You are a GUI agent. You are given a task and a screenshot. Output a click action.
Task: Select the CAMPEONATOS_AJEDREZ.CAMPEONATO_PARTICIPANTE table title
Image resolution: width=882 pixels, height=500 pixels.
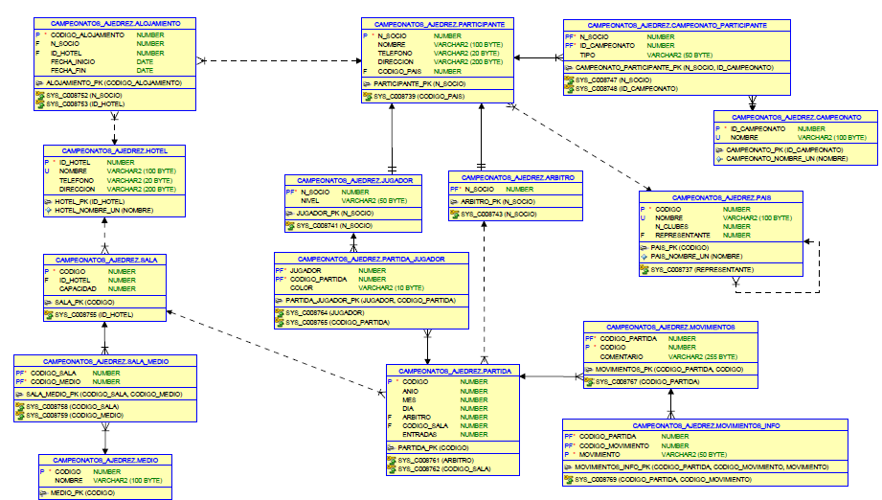point(677,25)
